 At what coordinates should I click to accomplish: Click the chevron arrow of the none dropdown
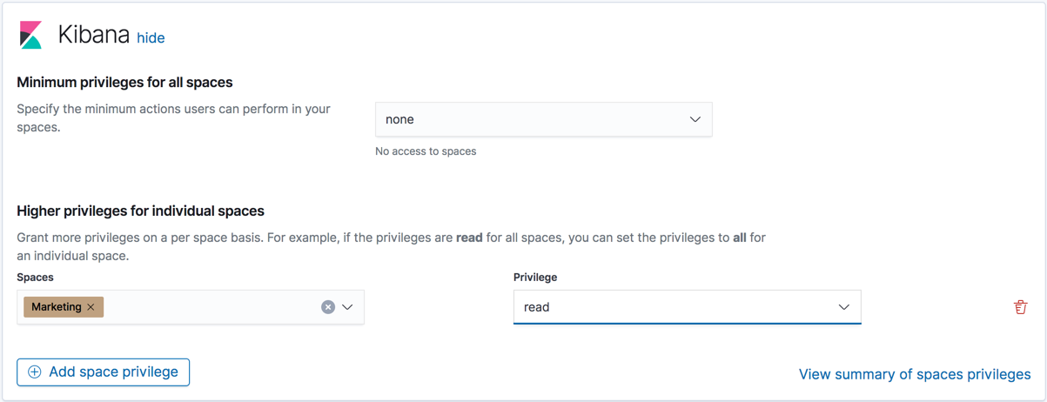[695, 119]
